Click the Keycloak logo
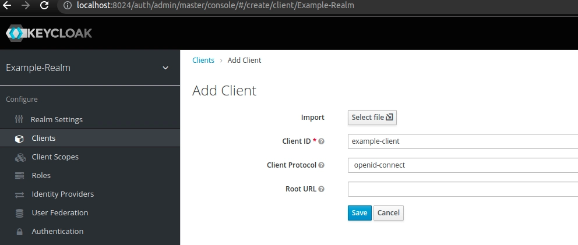 point(49,33)
